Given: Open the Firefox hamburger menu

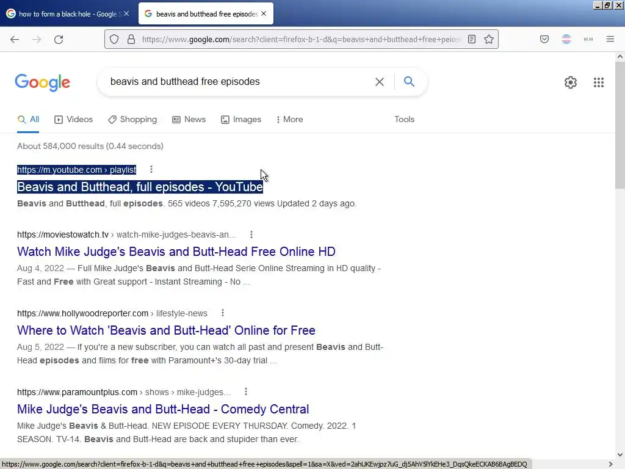Looking at the screenshot, I should 610,39.
